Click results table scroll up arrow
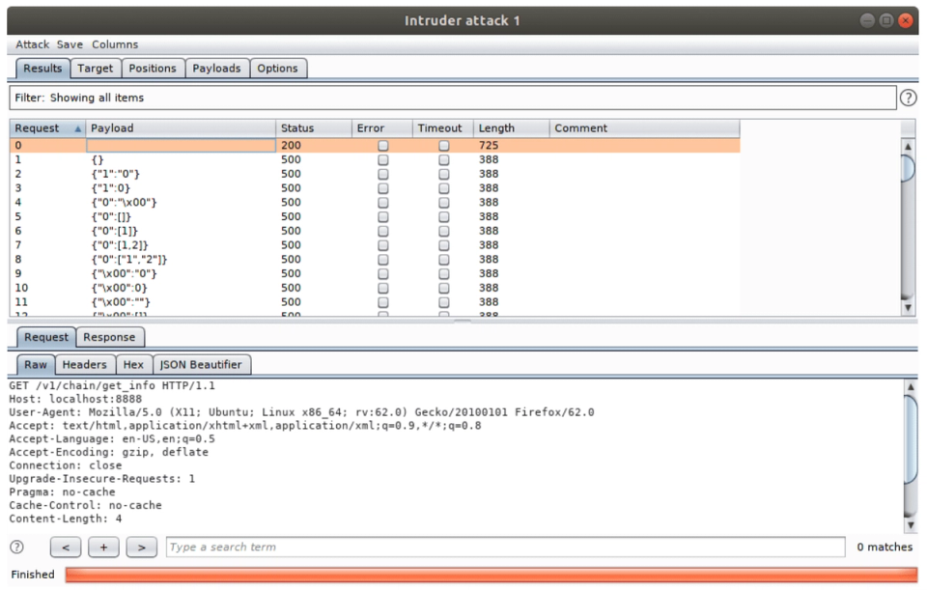The image size is (927, 590). pos(908,146)
